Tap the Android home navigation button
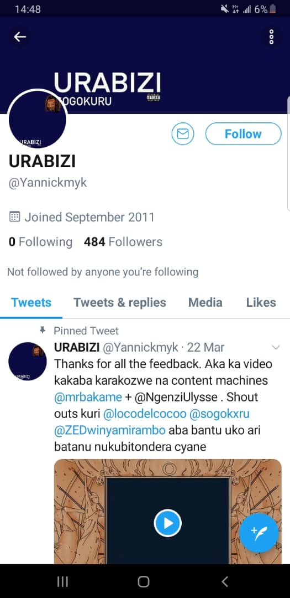290x598 pixels. point(144,581)
